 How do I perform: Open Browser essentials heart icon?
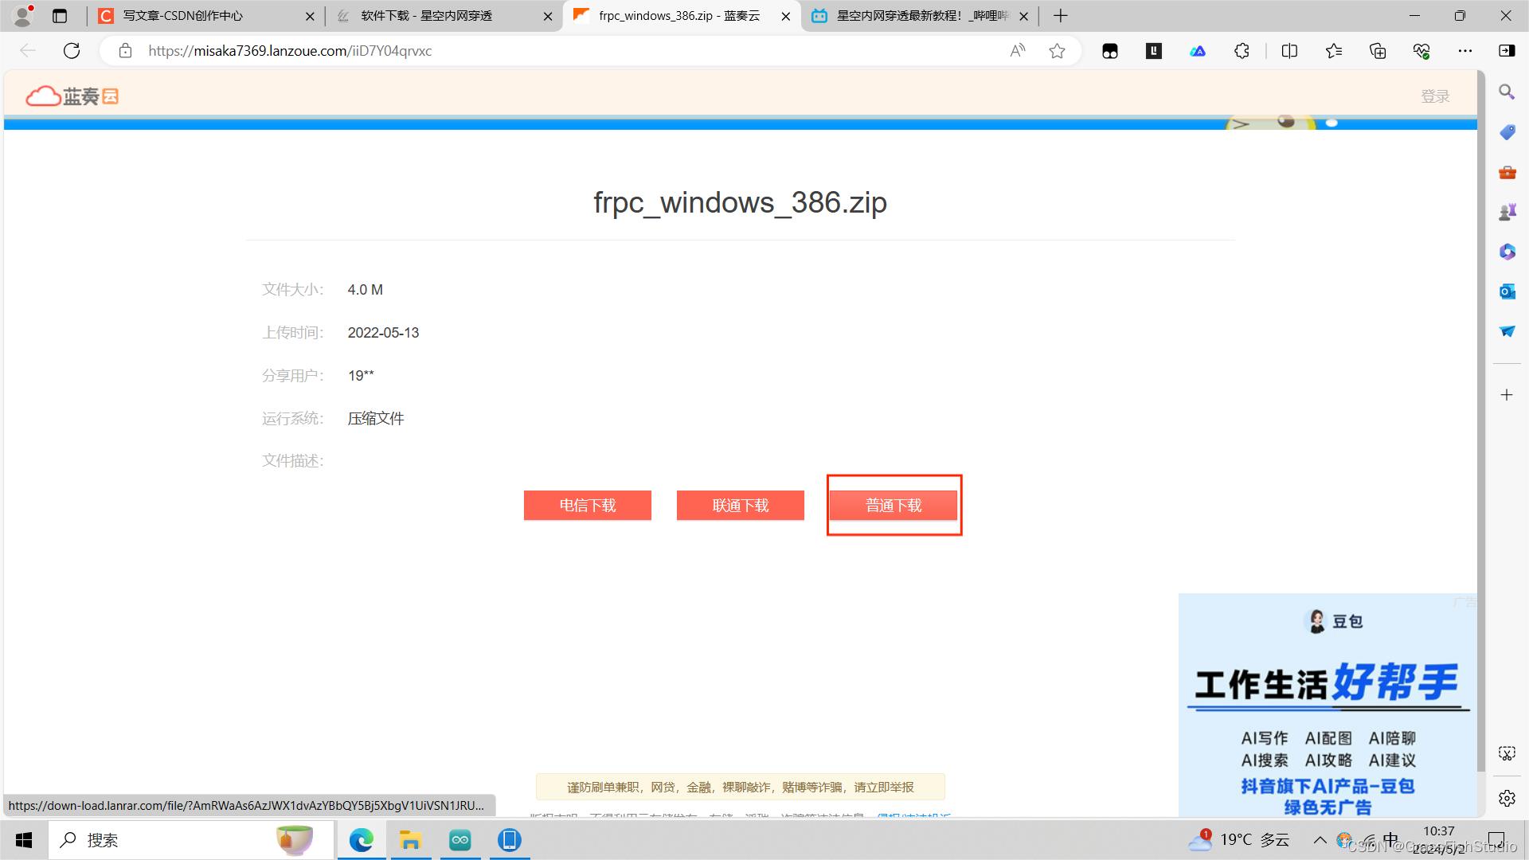(x=1421, y=50)
